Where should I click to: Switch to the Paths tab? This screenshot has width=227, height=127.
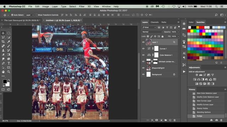(164, 22)
